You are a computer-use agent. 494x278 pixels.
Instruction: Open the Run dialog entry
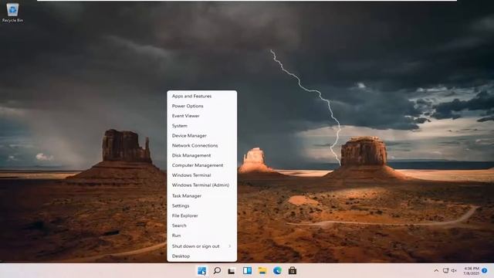coord(202,236)
